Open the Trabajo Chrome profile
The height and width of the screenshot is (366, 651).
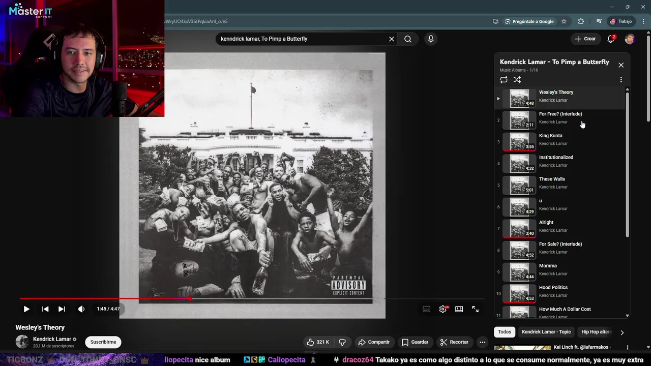(621, 21)
